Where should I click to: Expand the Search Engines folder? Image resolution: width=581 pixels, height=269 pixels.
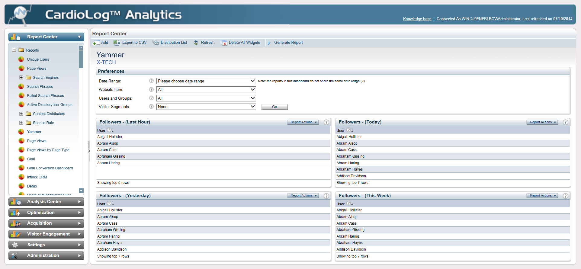pos(21,77)
